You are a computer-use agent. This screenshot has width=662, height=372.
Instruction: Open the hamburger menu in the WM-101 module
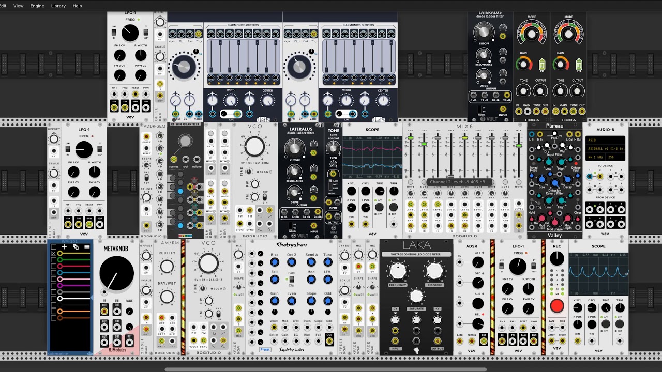[87, 247]
